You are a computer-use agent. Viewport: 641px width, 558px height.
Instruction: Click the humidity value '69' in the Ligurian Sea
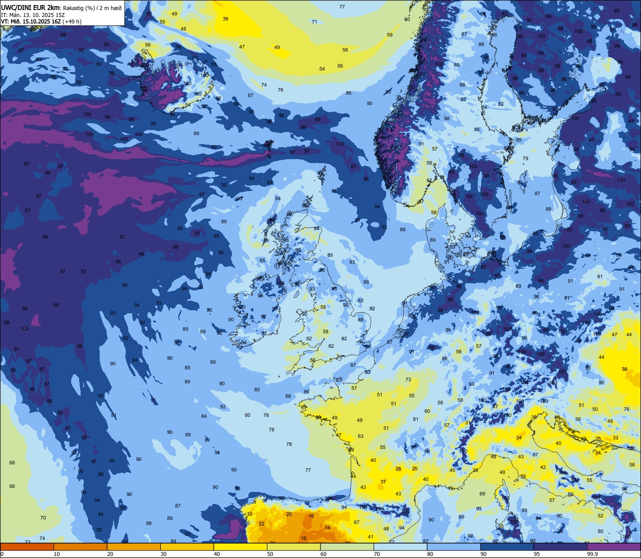coord(482,494)
